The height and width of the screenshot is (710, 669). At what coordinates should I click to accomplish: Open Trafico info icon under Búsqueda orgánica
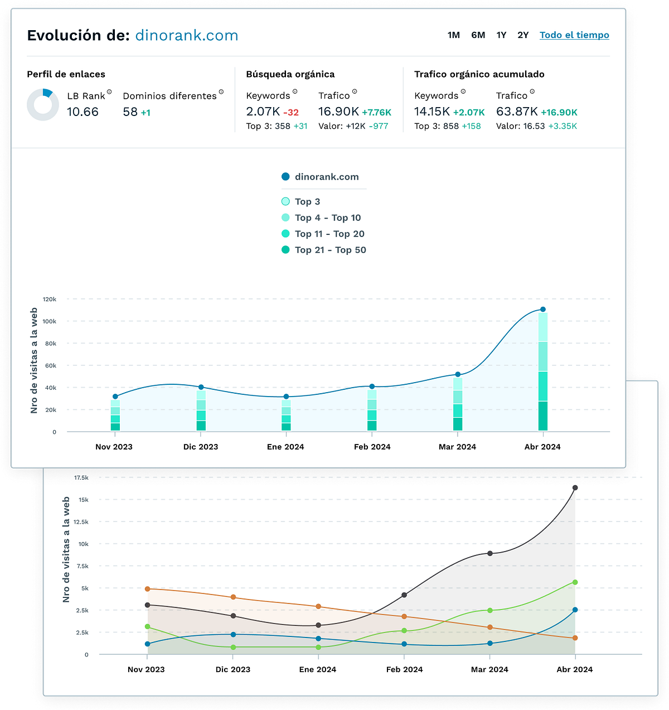[x=355, y=92]
